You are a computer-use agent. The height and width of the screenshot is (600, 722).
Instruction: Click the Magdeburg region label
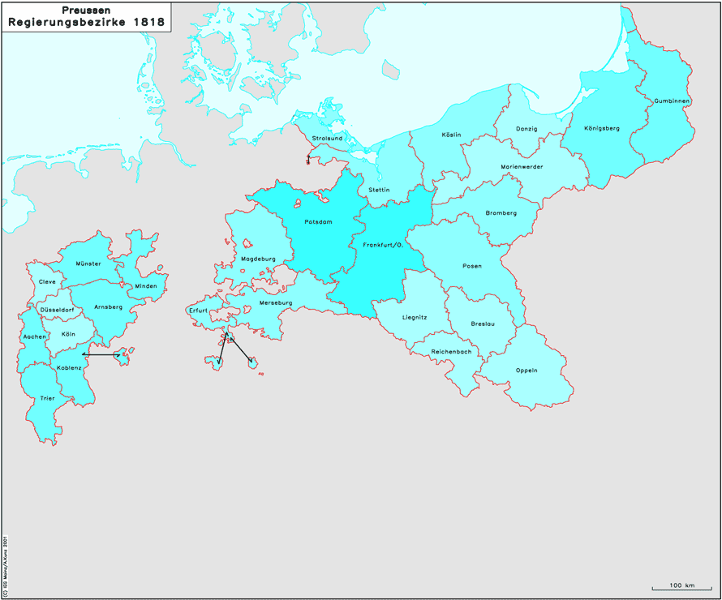coord(259,259)
